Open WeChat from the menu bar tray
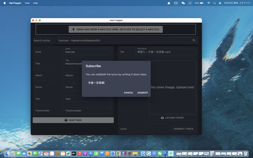 [x=183, y=3]
